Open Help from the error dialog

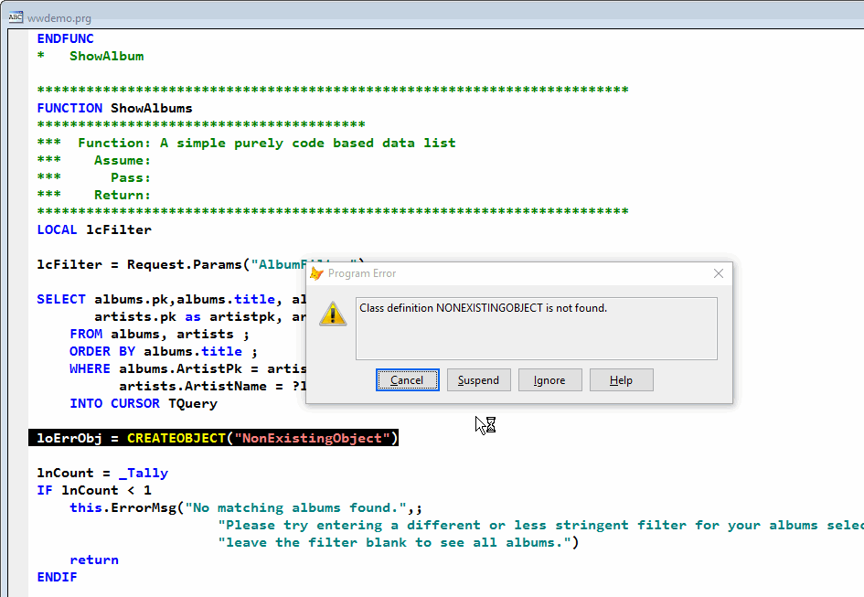(621, 380)
